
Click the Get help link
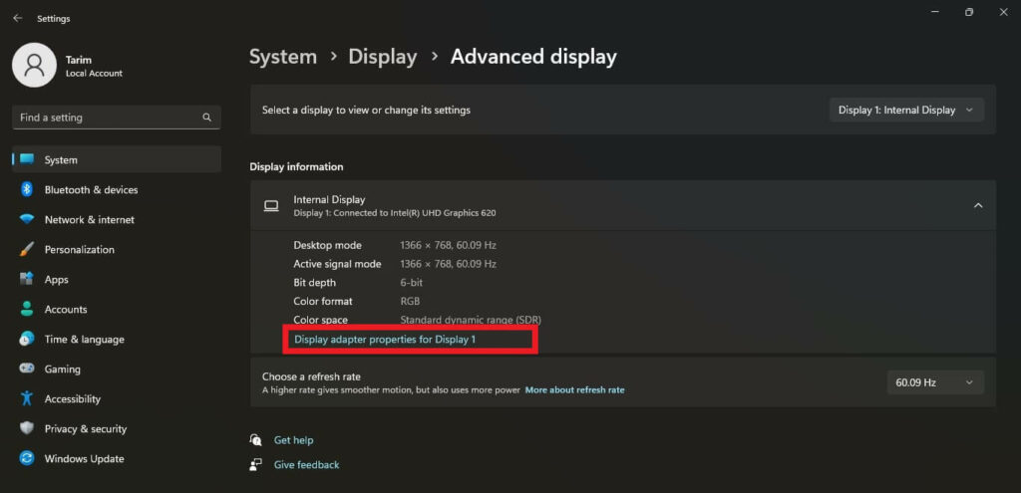click(293, 440)
